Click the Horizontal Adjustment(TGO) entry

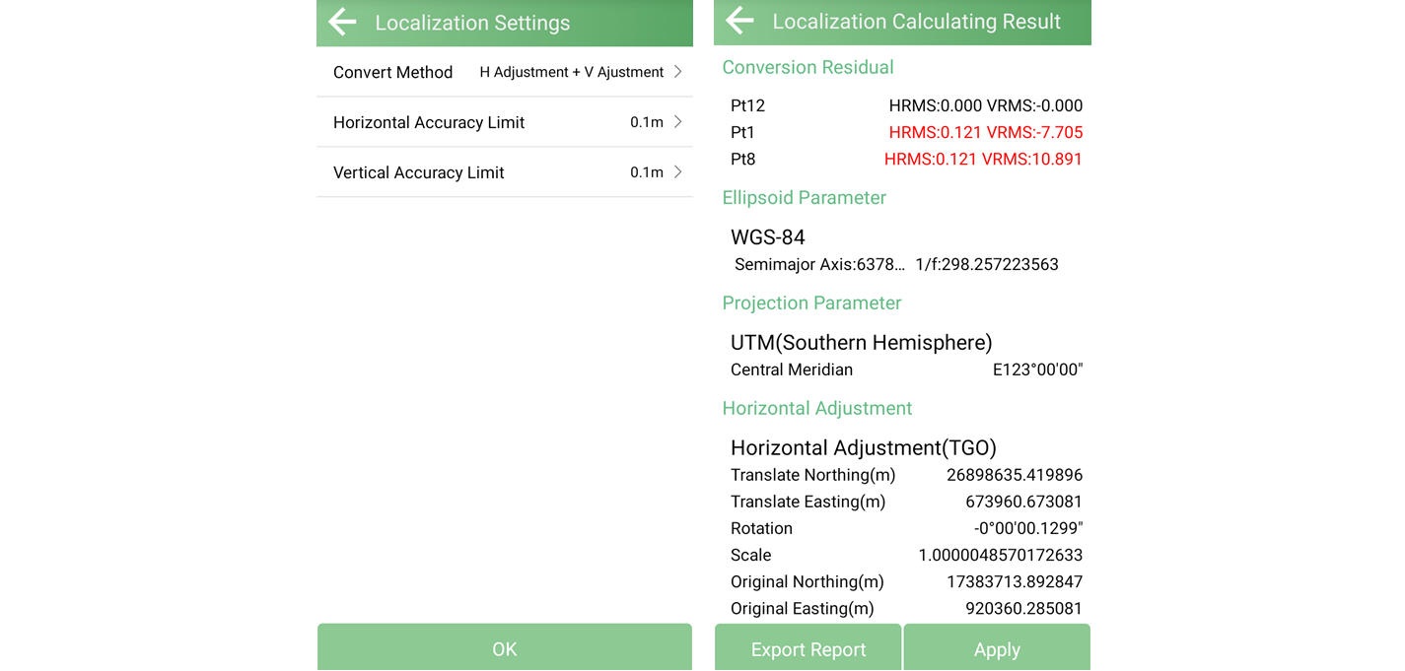pyautogui.click(x=863, y=448)
